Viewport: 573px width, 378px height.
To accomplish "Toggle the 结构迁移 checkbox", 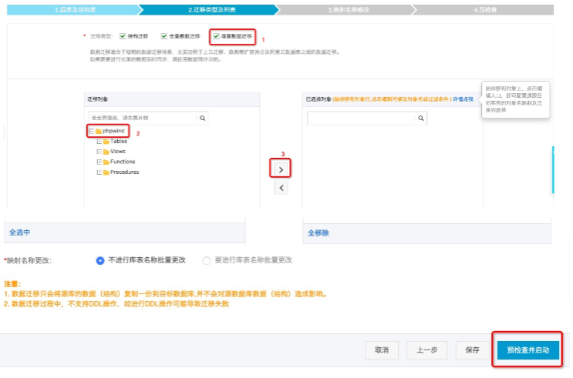I will coord(123,36).
